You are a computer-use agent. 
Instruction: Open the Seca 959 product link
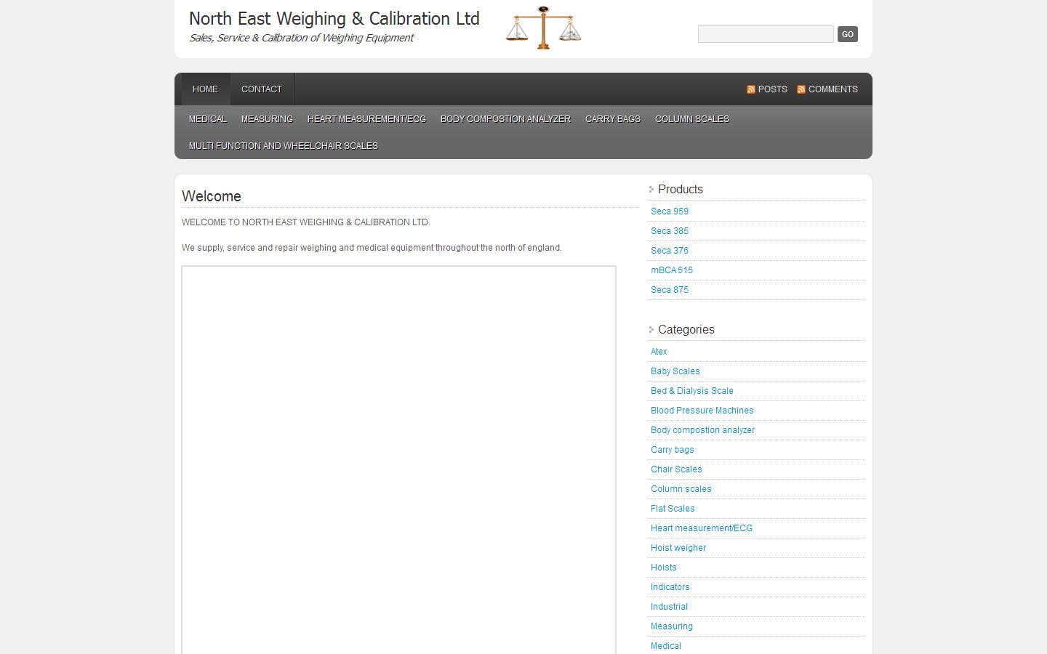point(669,211)
